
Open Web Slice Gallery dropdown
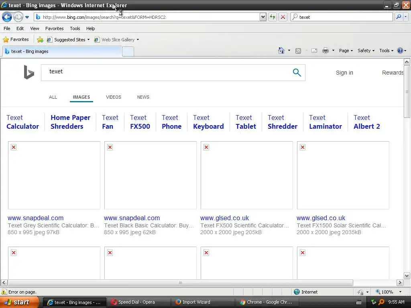coord(117,40)
